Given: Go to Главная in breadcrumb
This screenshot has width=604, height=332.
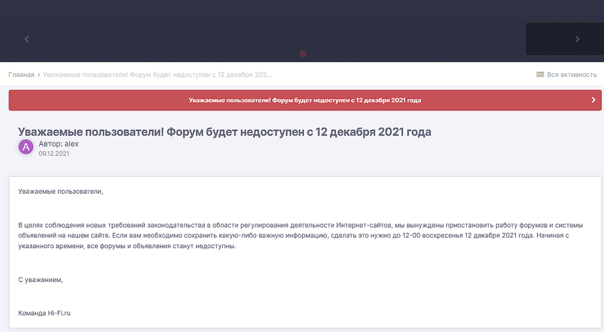Looking at the screenshot, I should (x=21, y=75).
